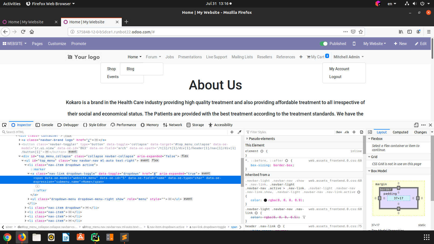Viewport: 434px width, 244px height.
Task: Toggle the .cls class panel
Action: [x=346, y=132]
